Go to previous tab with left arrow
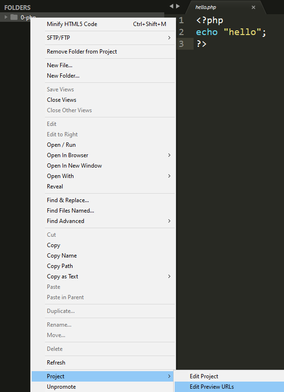The width and height of the screenshot is (284, 392). click(x=171, y=6)
